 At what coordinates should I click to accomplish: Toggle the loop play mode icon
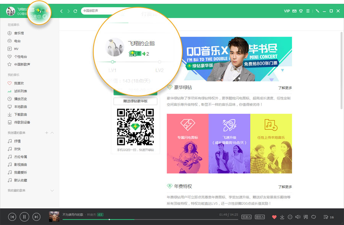313,217
